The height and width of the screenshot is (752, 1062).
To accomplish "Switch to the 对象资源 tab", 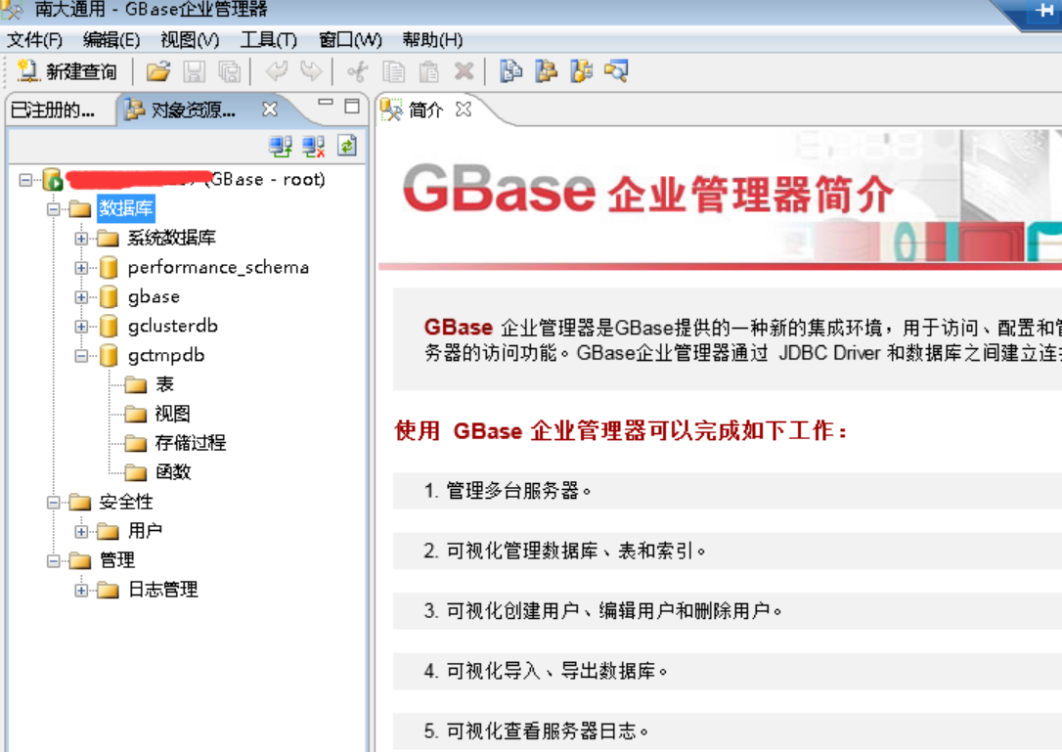I will 193,110.
